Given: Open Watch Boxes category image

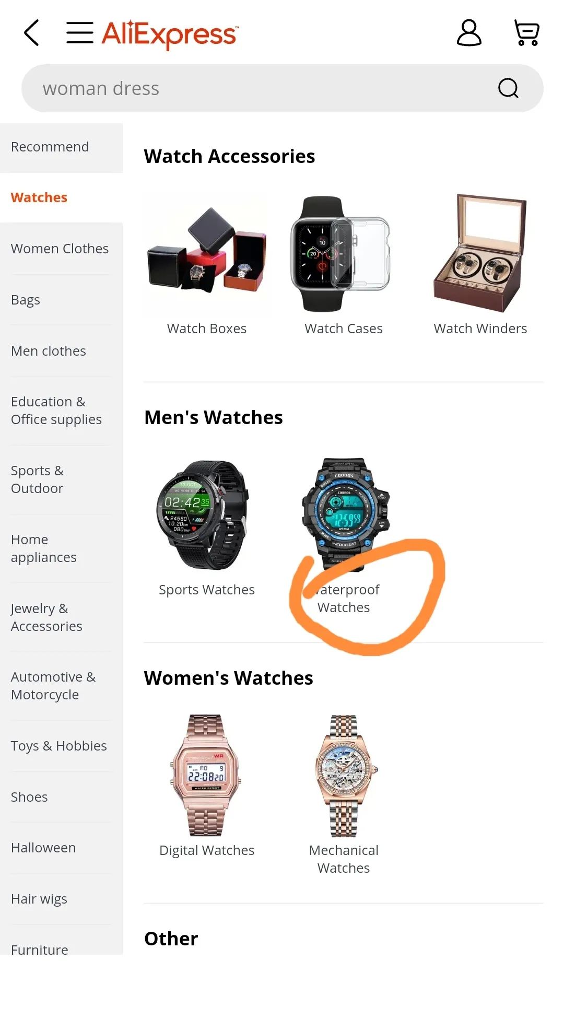Looking at the screenshot, I should pos(207,254).
